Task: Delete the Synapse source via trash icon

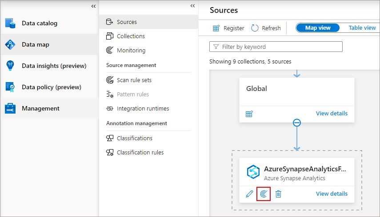Action: [278, 194]
